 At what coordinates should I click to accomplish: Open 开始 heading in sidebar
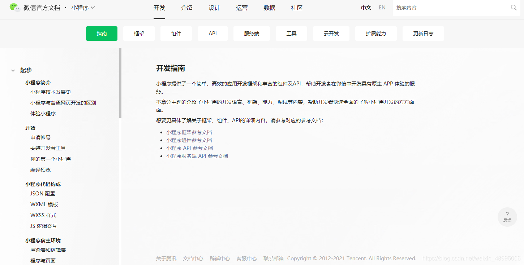[30, 128]
